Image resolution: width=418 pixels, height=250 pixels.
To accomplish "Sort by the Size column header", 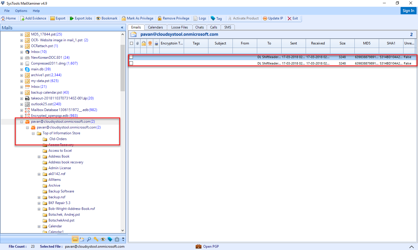I will pos(342,43).
